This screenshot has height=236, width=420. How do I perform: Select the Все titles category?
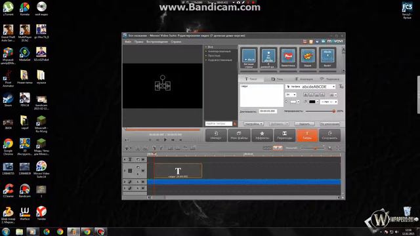[211, 47]
